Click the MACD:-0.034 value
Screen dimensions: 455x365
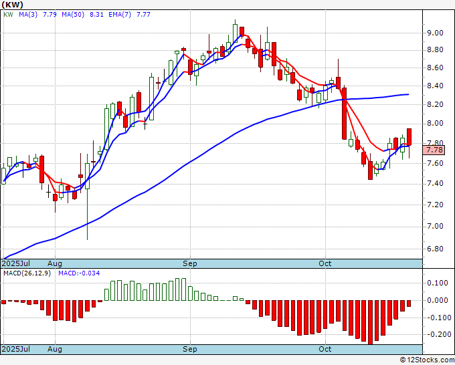point(79,273)
